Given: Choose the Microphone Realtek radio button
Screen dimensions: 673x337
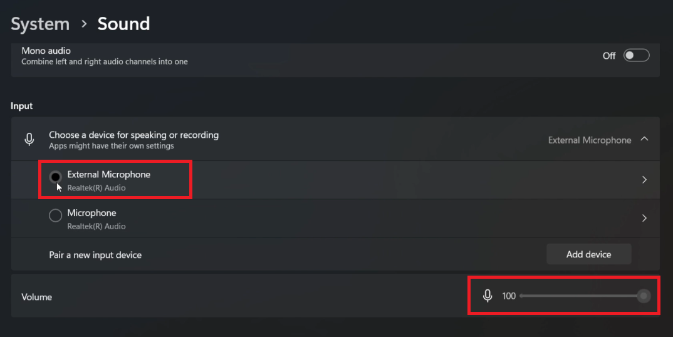Looking at the screenshot, I should click(55, 215).
